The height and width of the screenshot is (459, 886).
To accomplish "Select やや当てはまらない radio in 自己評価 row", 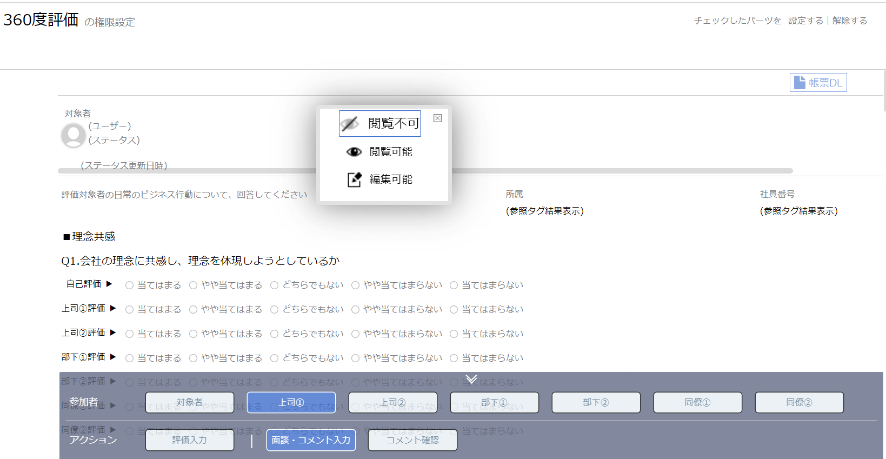I will [355, 285].
